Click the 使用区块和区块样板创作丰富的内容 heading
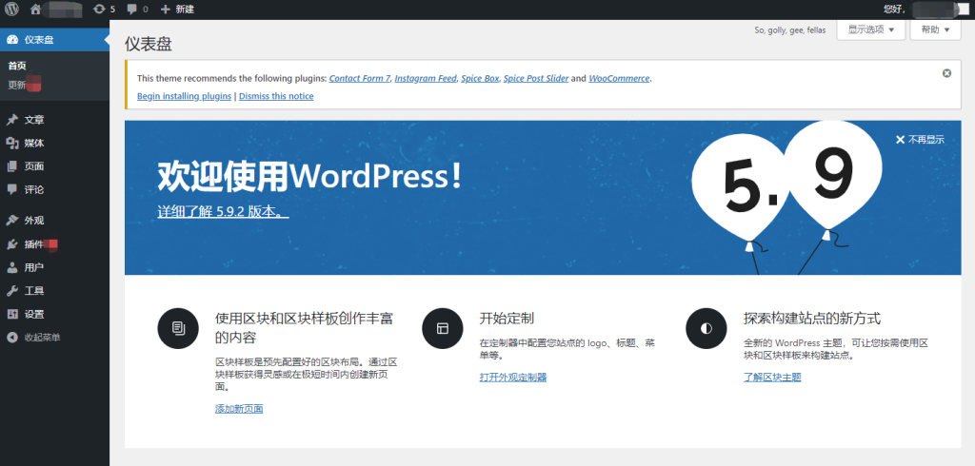 (x=304, y=328)
